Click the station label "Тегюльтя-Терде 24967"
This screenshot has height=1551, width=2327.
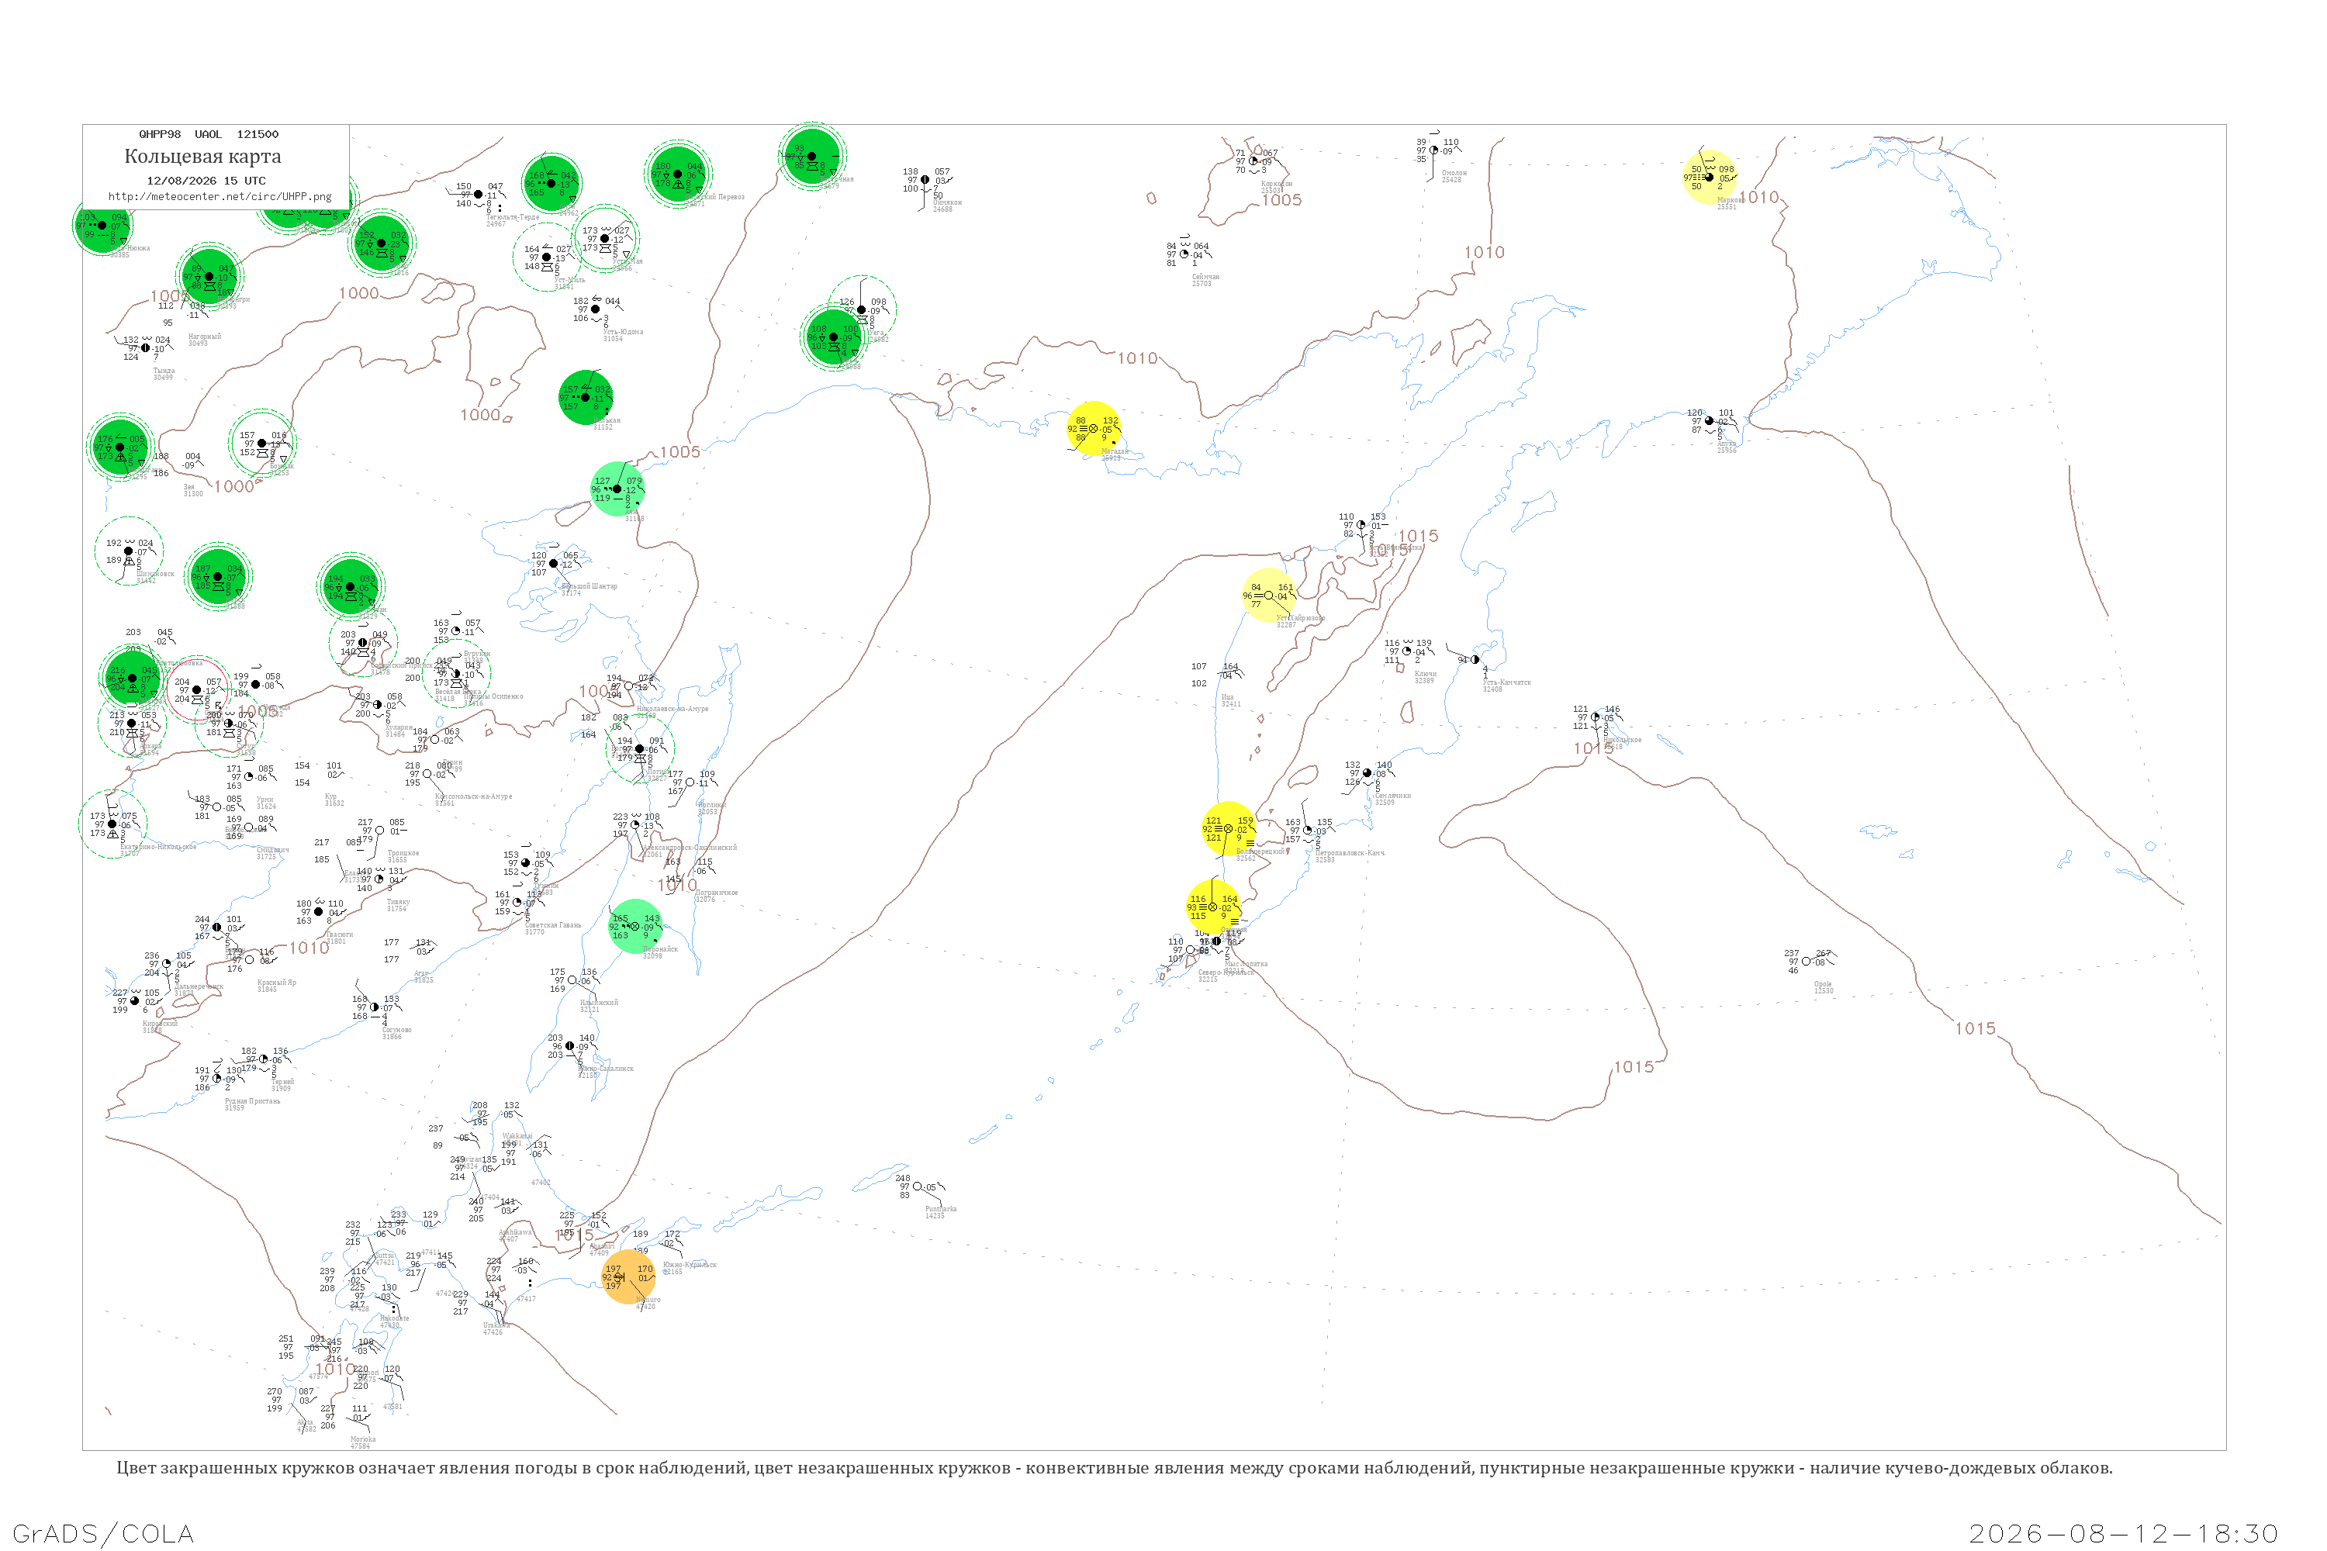[x=513, y=220]
